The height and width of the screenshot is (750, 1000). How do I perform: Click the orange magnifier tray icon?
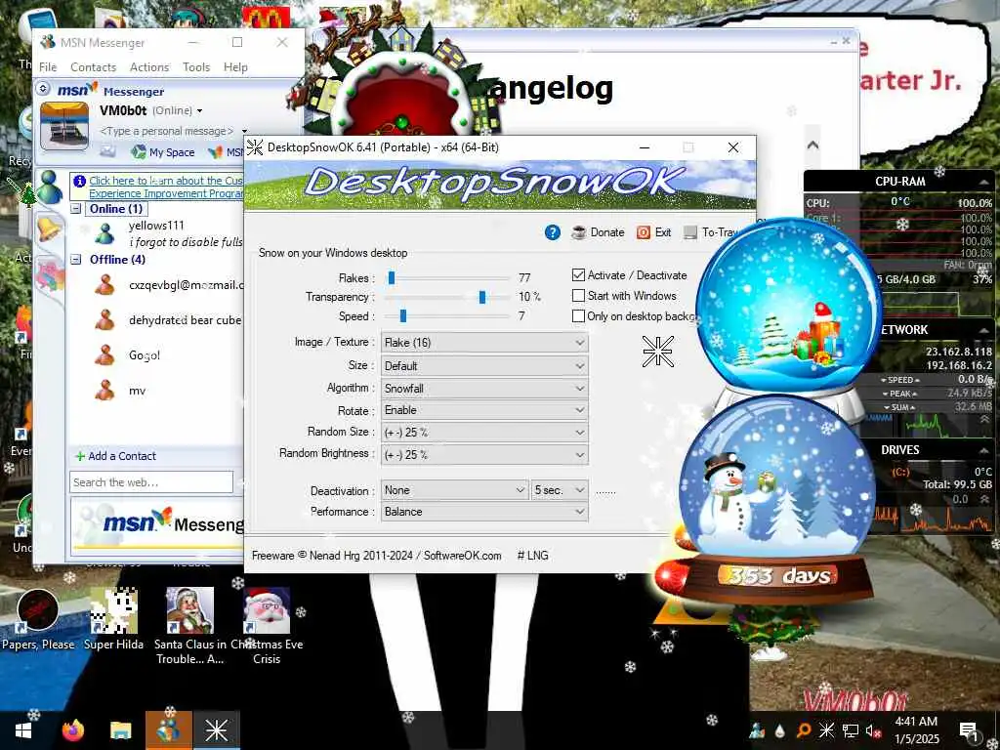tap(804, 730)
